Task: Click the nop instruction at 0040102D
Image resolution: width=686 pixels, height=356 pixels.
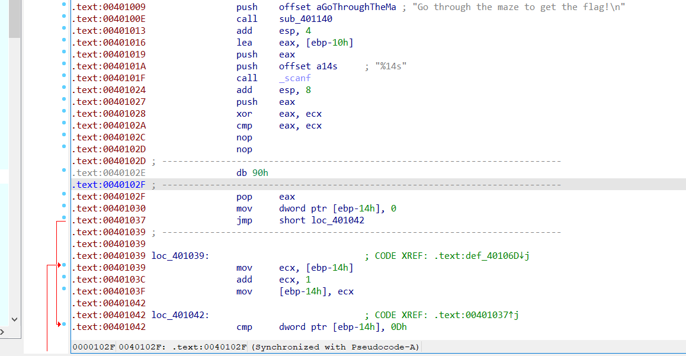Action: pos(244,149)
